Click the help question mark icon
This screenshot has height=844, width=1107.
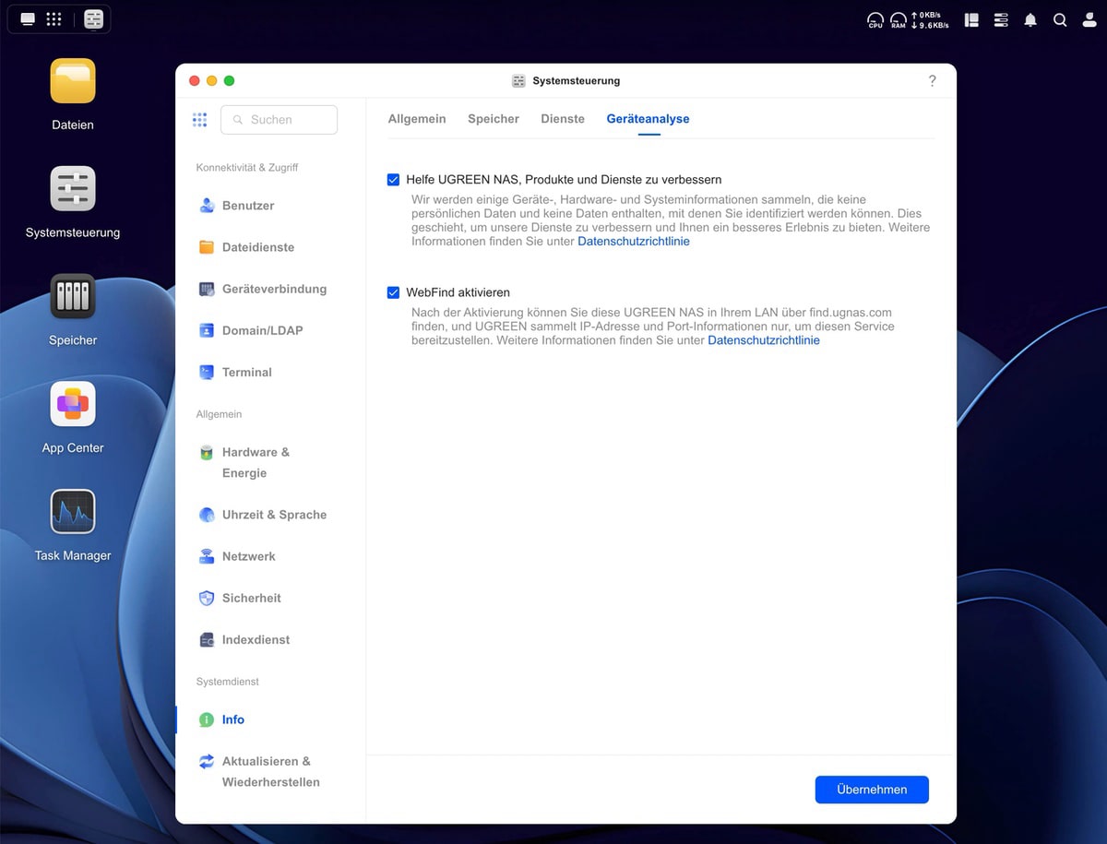click(x=932, y=81)
